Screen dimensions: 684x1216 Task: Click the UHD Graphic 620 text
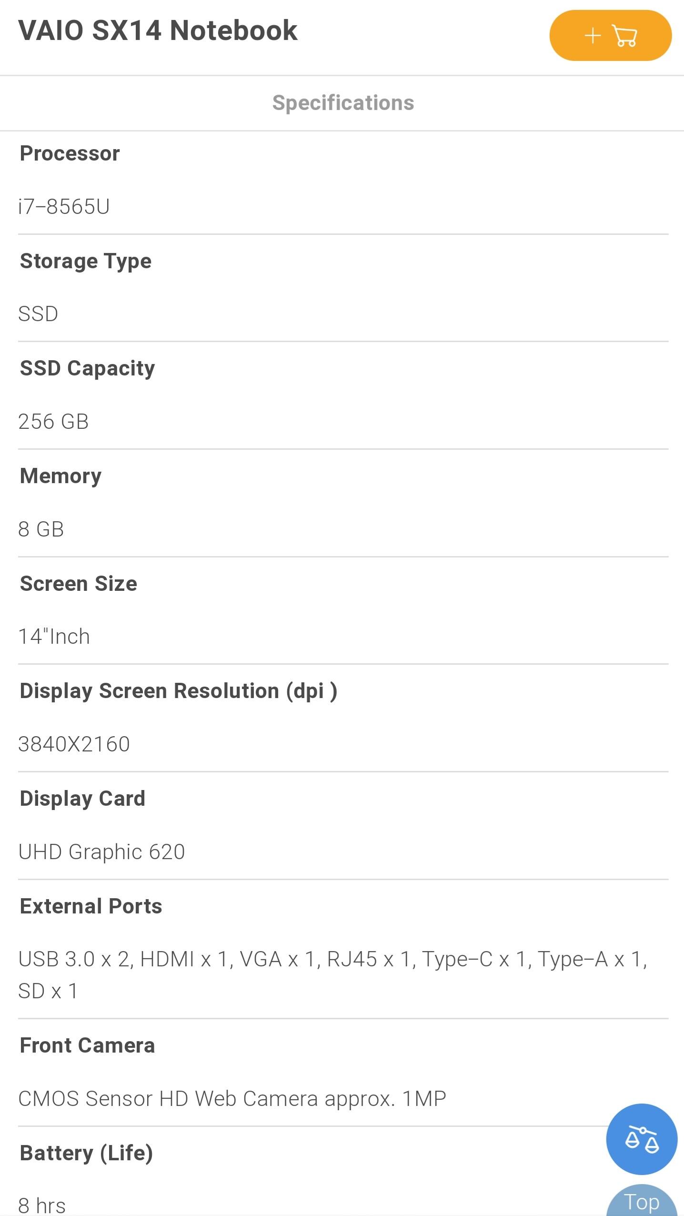(101, 852)
